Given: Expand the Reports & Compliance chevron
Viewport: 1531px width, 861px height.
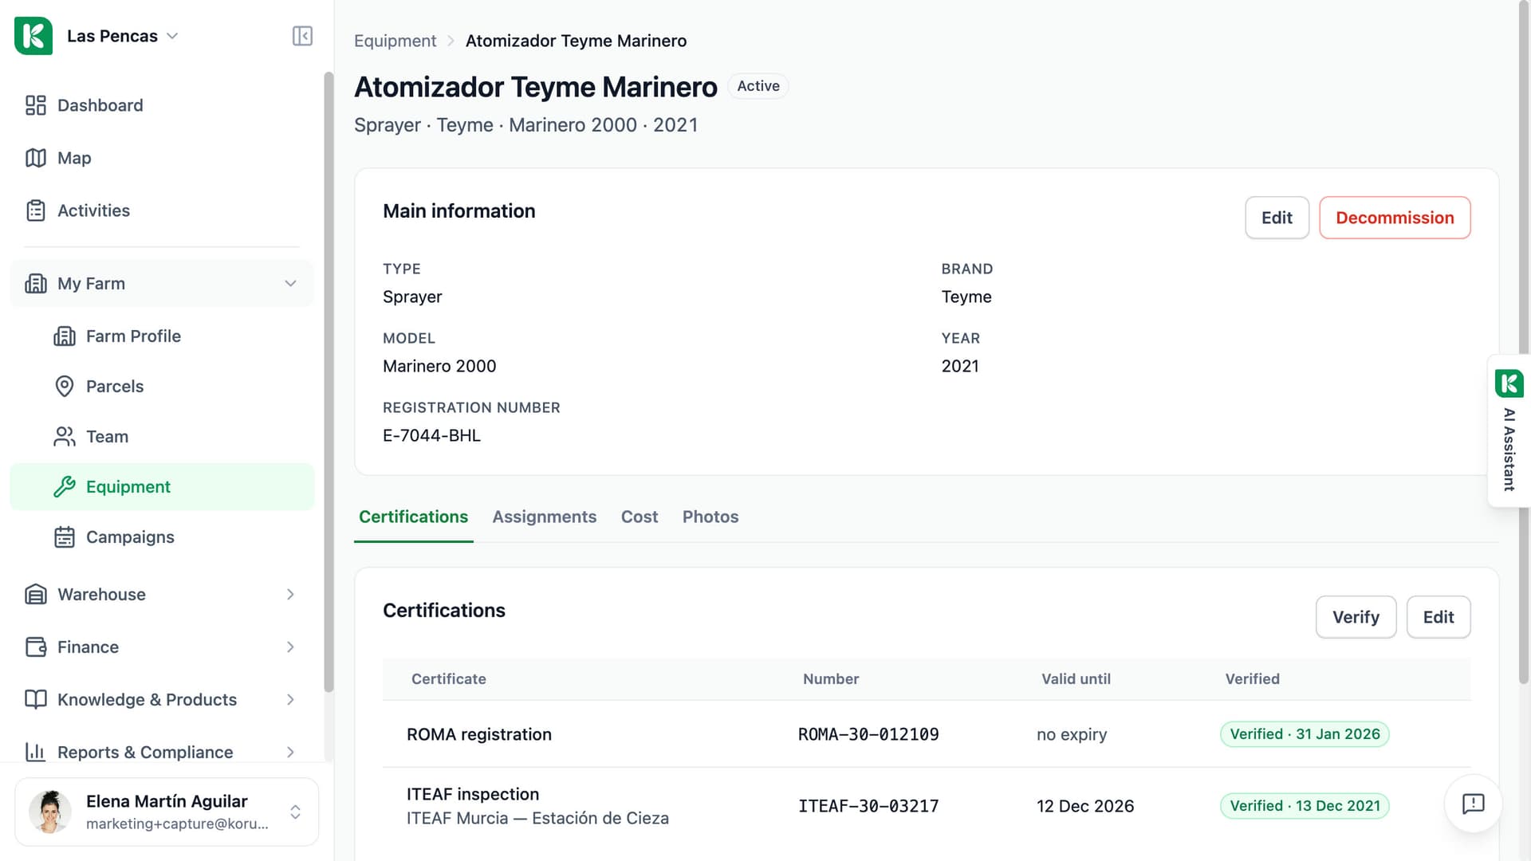Looking at the screenshot, I should pos(290,753).
